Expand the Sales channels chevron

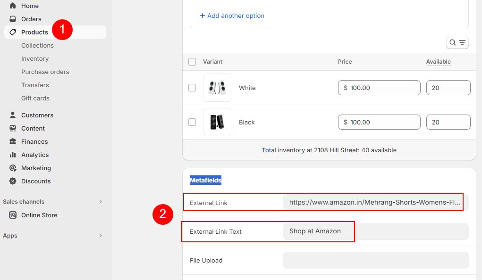pyautogui.click(x=101, y=202)
